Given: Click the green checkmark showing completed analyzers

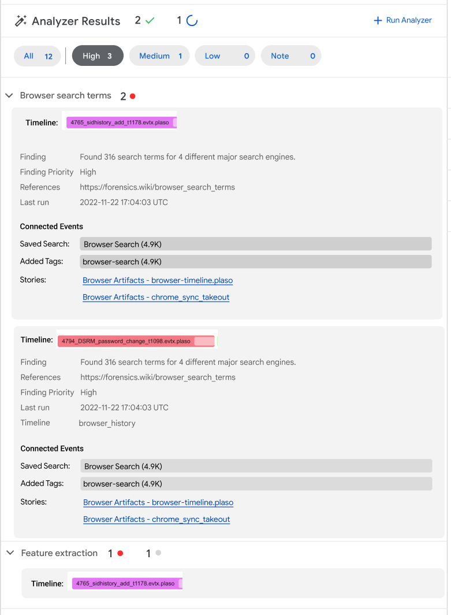Looking at the screenshot, I should (x=148, y=20).
